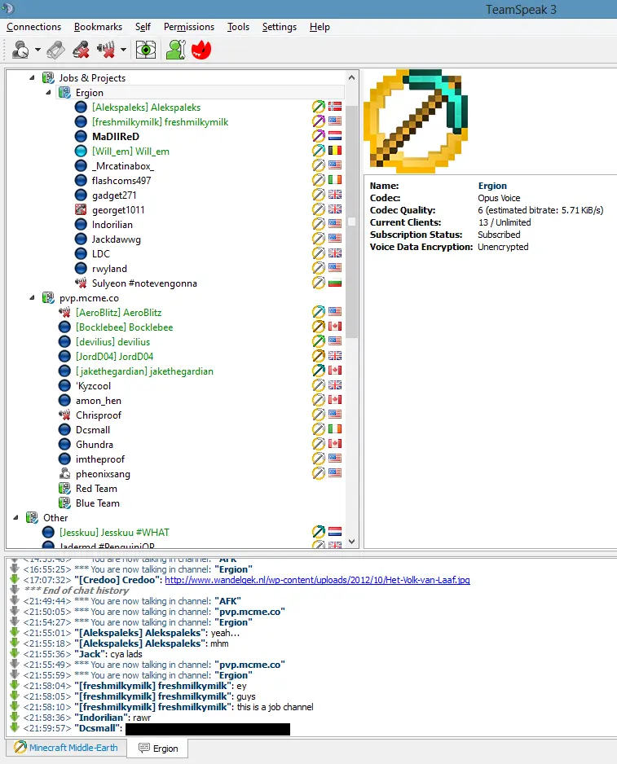The height and width of the screenshot is (764, 617).
Task: Open the contacts manager toolbar icon
Action: (x=175, y=50)
